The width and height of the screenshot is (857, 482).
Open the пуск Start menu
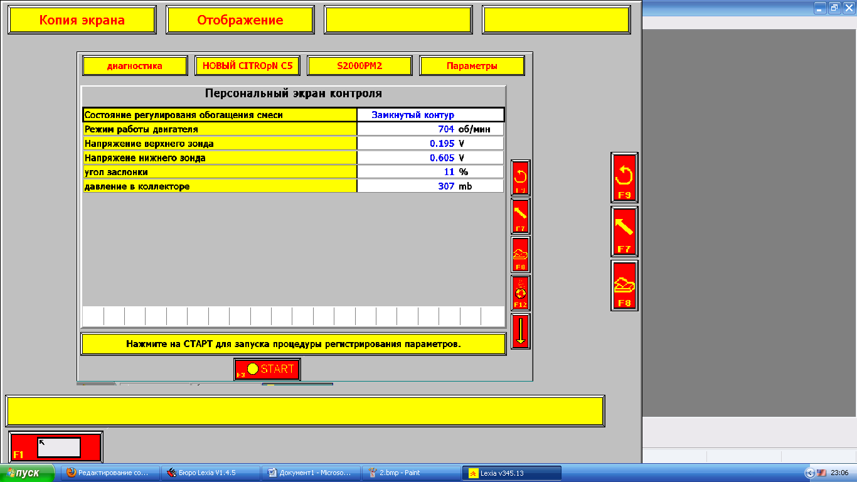pos(28,473)
